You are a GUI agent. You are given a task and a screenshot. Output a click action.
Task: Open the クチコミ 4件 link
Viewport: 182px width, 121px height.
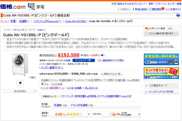pos(120,114)
